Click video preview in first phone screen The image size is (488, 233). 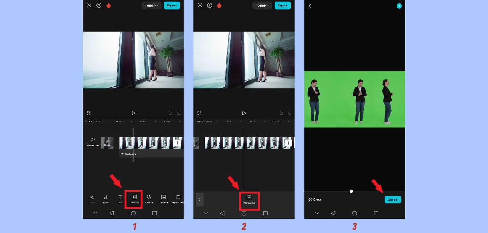point(133,60)
